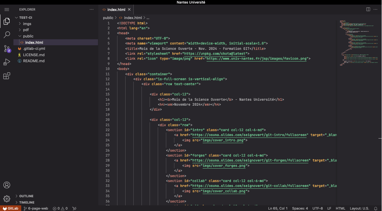Click the code minimap preview
382x211 pixels.
(x=358, y=43)
